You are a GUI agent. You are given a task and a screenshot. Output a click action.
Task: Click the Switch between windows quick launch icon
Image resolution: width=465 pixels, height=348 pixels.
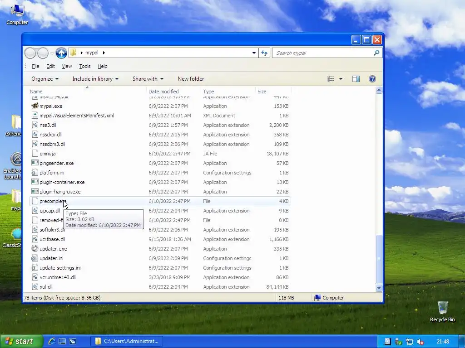72,341
